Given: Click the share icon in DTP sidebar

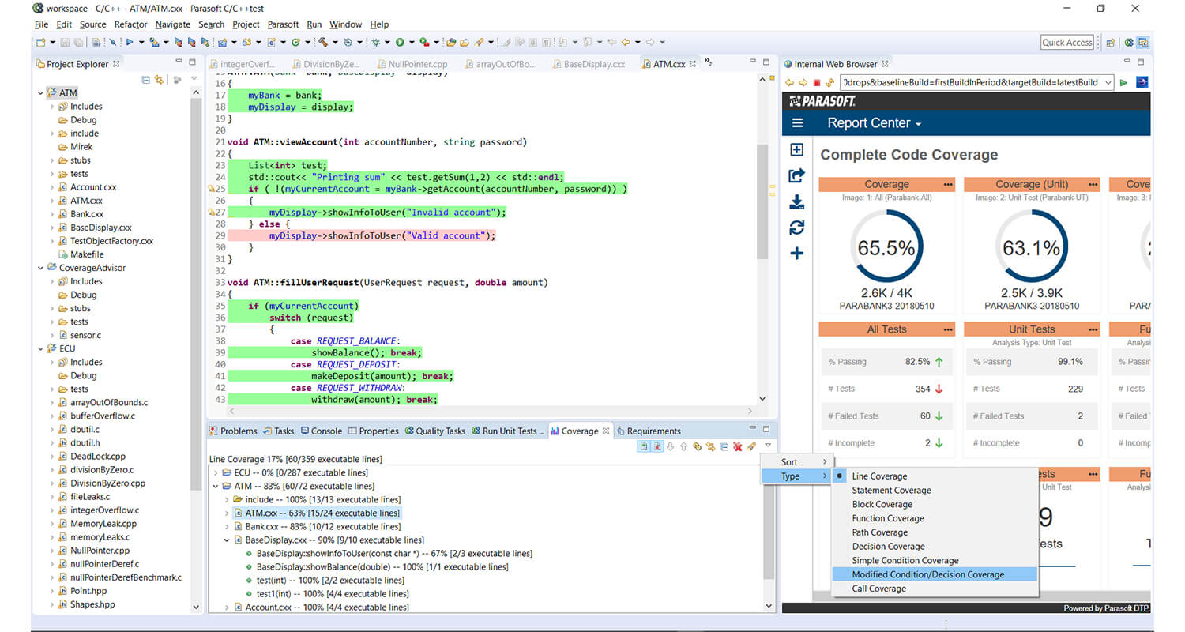Looking at the screenshot, I should pos(796,175).
